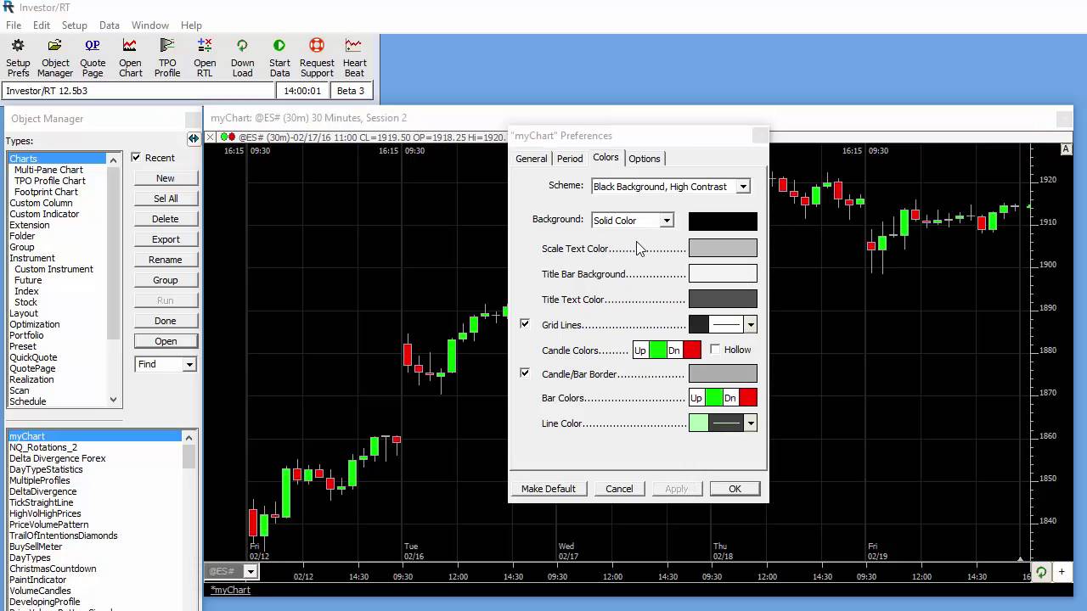Open the @ES# symbol dropdown under the chart

250,571
